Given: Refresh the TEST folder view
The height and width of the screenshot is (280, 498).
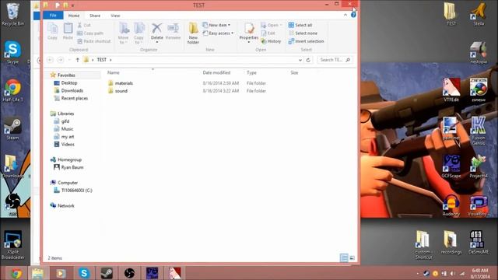Looking at the screenshot, I should (308, 60).
